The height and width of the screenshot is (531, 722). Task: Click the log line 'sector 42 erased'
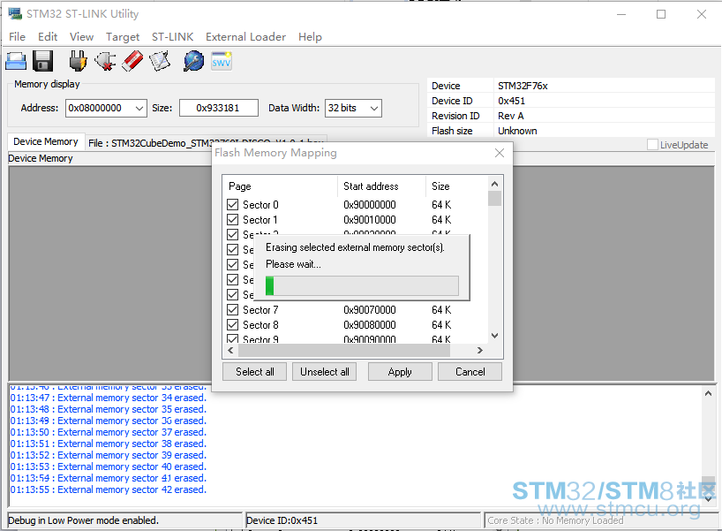(x=109, y=489)
